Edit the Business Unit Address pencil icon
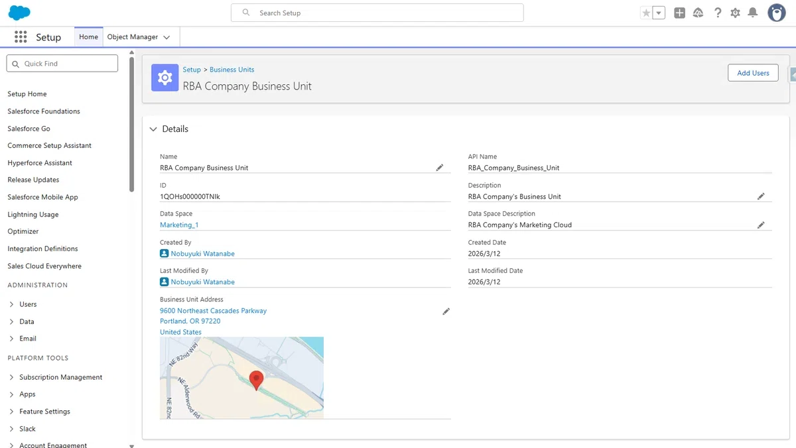The width and height of the screenshot is (796, 448). click(x=446, y=311)
